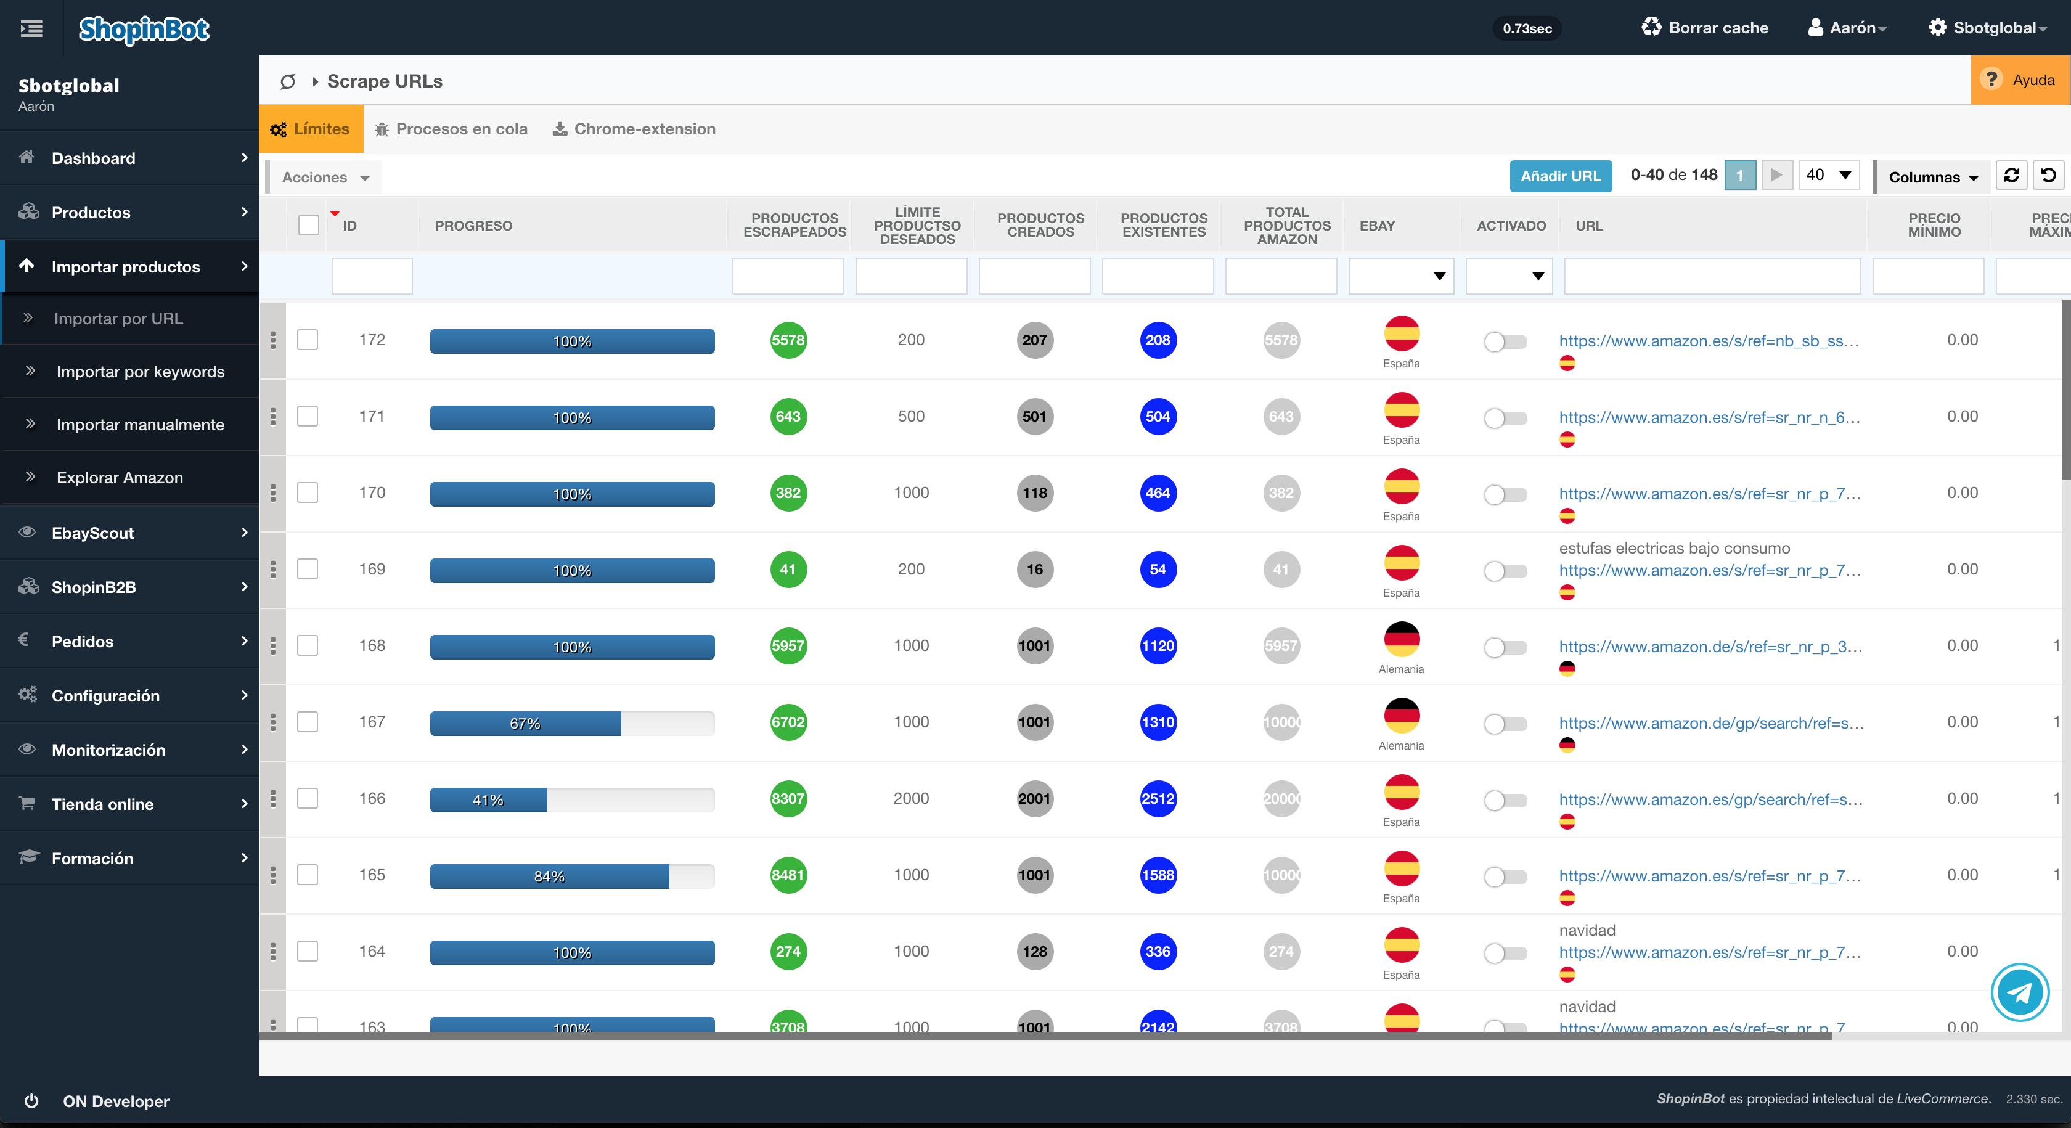Screen dimensions: 2071x1128
Task: Open row 172 three-dot actions menu
Action: coord(273,340)
